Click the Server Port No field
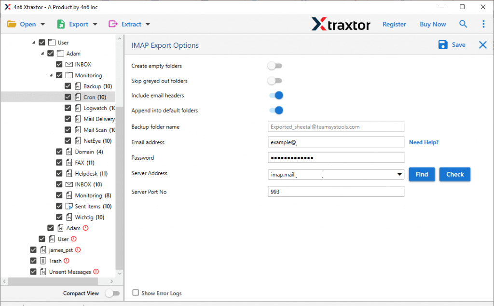 coord(336,192)
